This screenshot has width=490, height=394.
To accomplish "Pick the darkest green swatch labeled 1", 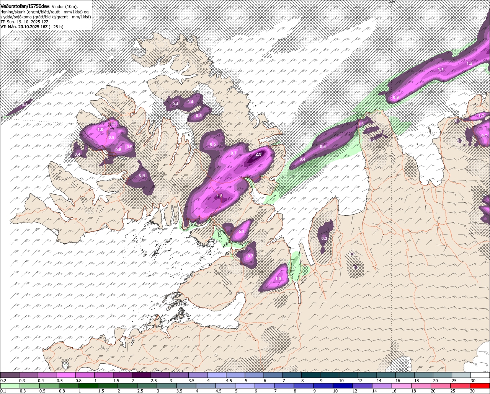I will click(x=87, y=386).
